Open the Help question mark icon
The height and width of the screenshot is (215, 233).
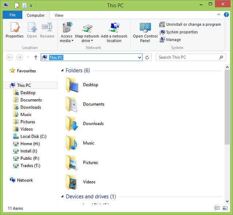(226, 15)
